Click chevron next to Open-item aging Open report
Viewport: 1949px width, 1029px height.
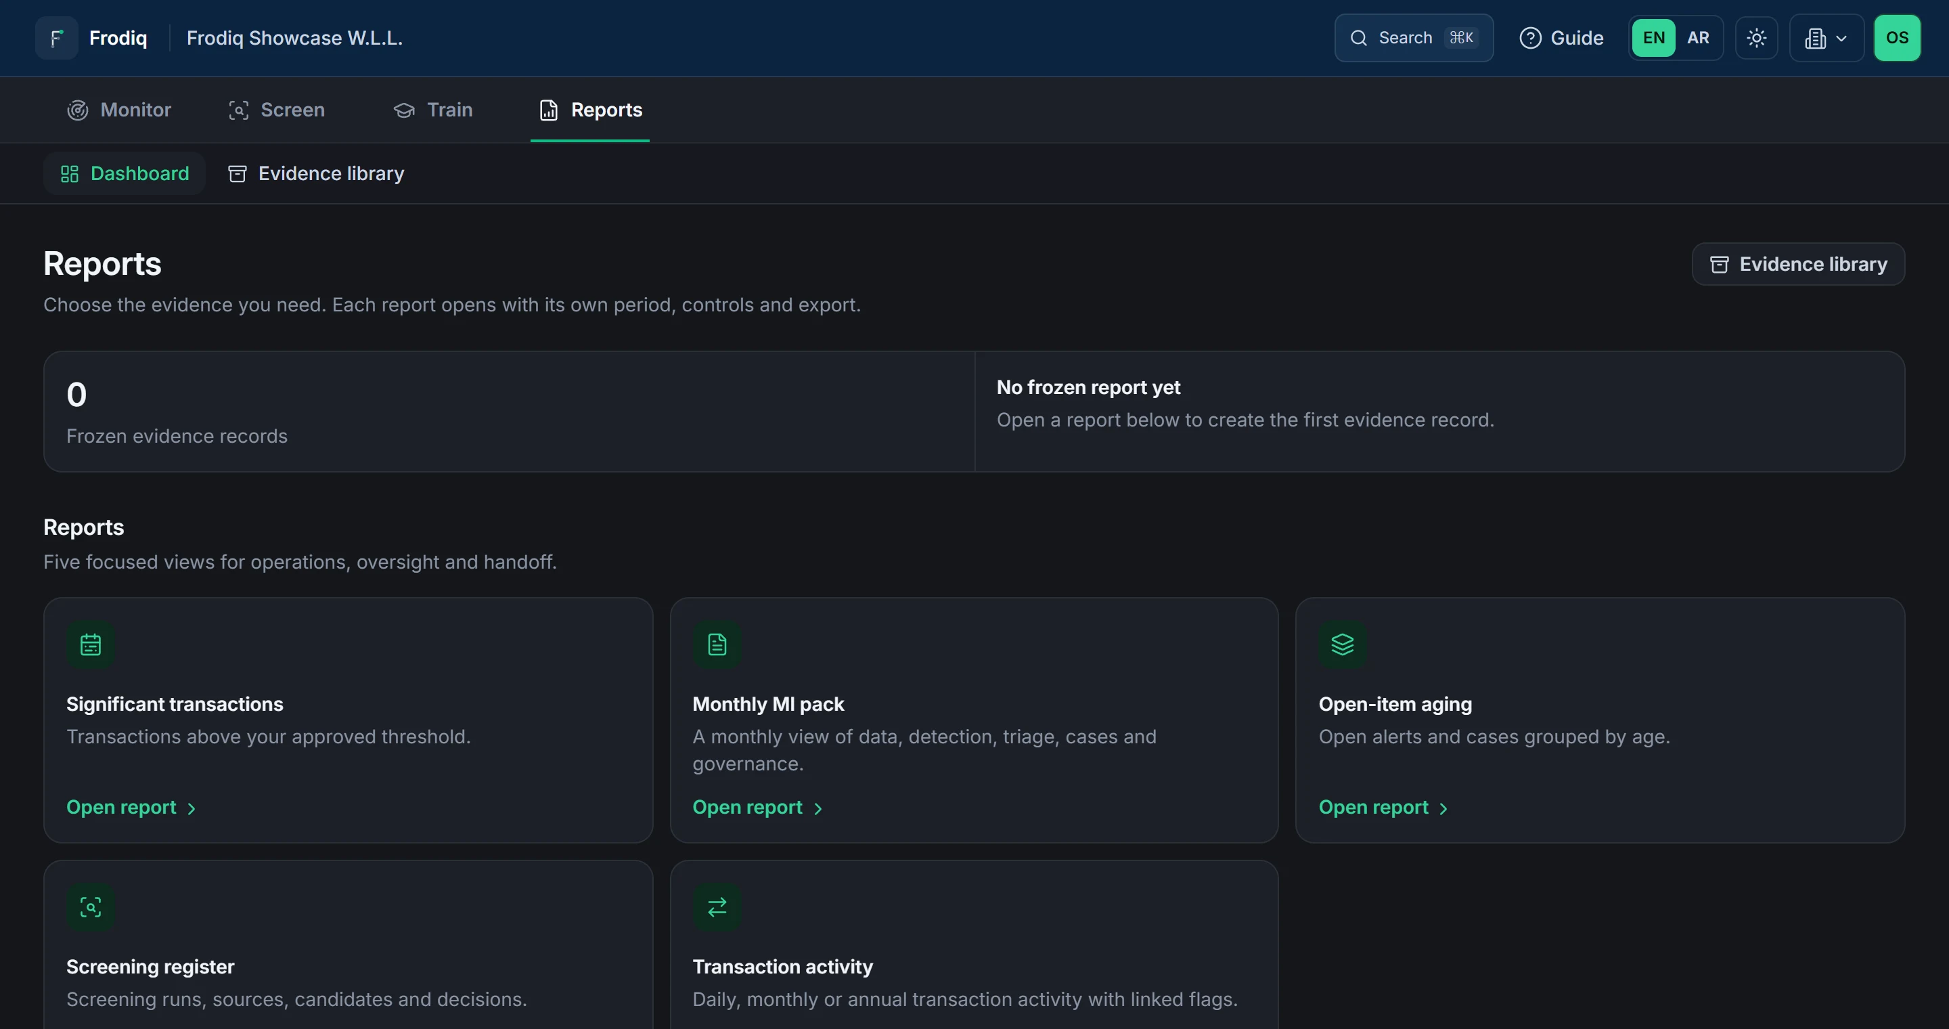pos(1443,809)
